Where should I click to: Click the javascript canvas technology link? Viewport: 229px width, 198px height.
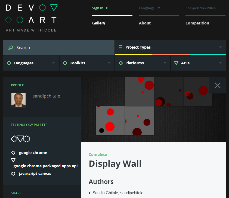[x=35, y=174]
